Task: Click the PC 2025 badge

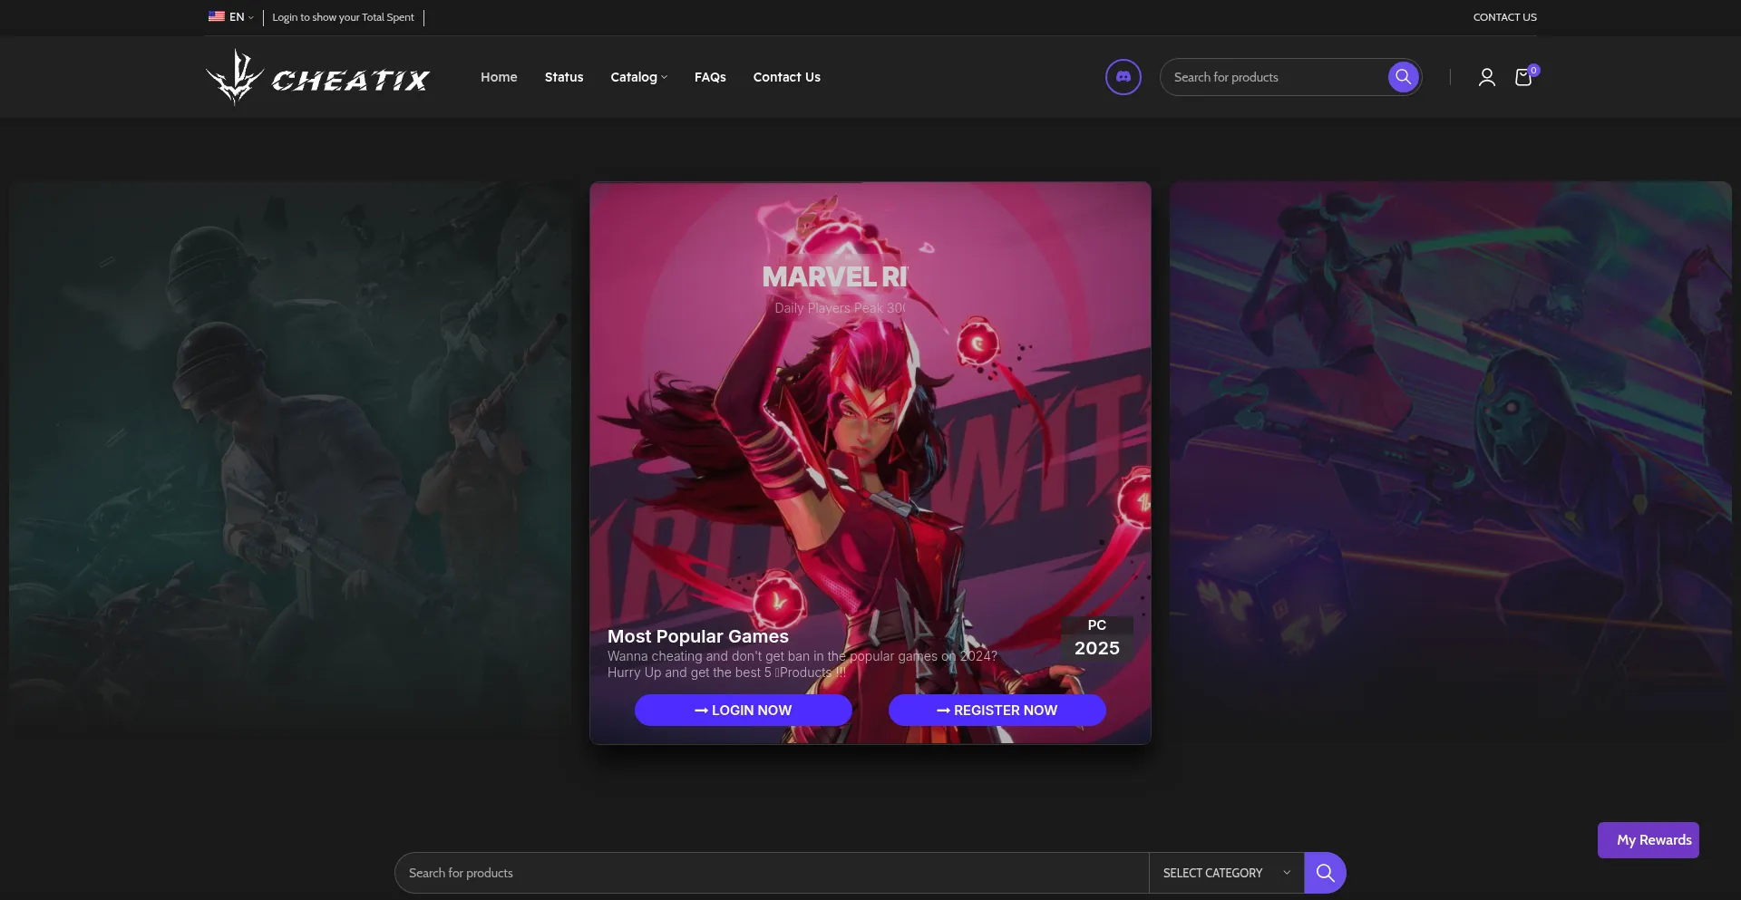Action: [x=1097, y=638]
